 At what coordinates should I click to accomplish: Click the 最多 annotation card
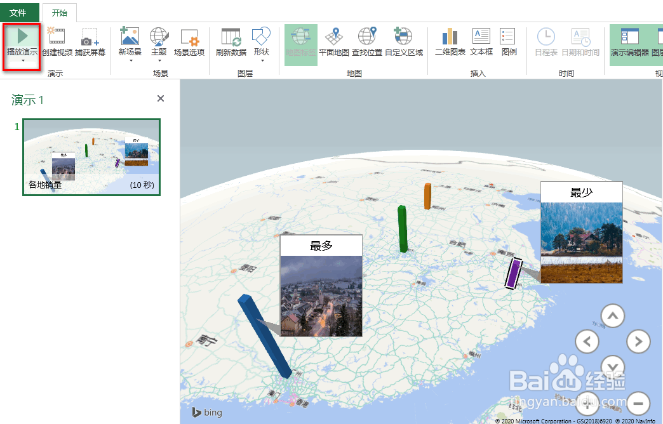[x=321, y=286]
